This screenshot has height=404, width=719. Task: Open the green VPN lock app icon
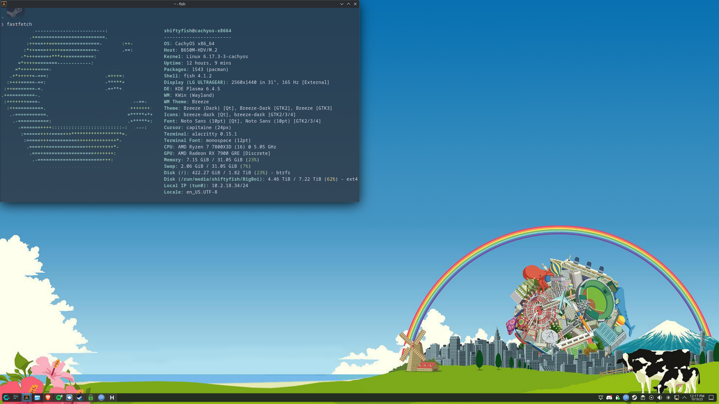[x=91, y=398]
